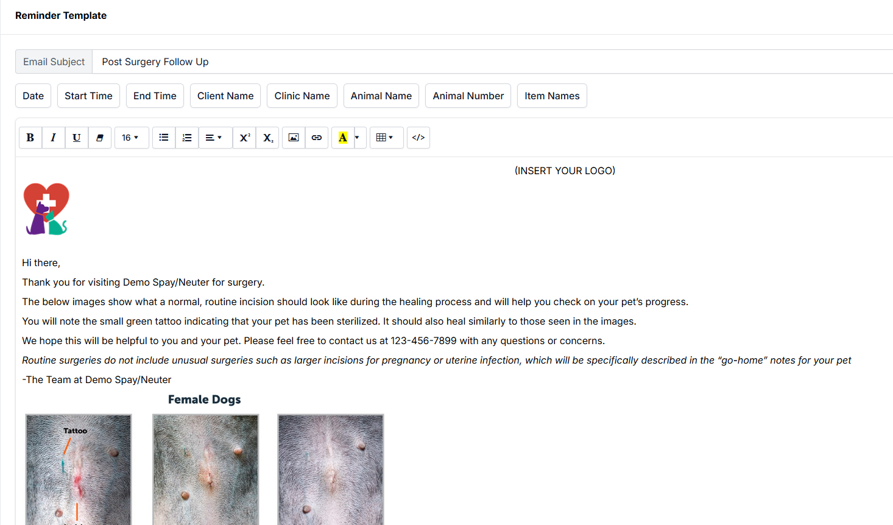Image resolution: width=893 pixels, height=525 pixels.
Task: Insert an ordered numbered list
Action: click(x=187, y=138)
